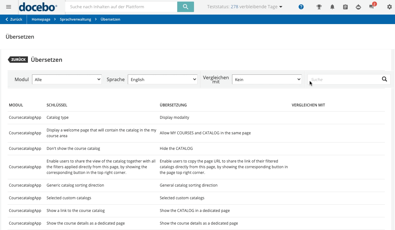Click 'Show the CATALOG in a dedicated page'

coord(195,211)
